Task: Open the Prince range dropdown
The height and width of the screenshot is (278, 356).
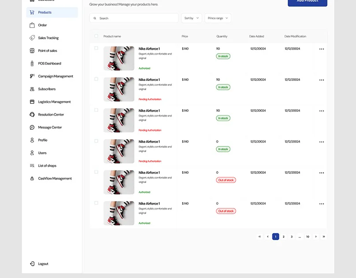Action: tap(218, 18)
